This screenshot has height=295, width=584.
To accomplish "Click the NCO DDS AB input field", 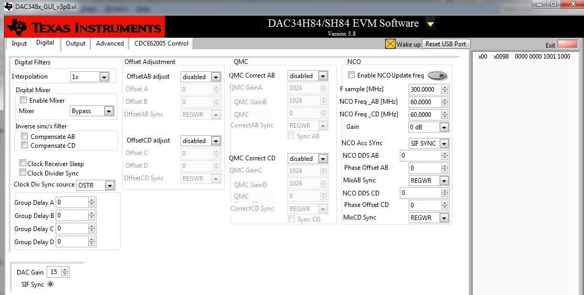I will [420, 156].
